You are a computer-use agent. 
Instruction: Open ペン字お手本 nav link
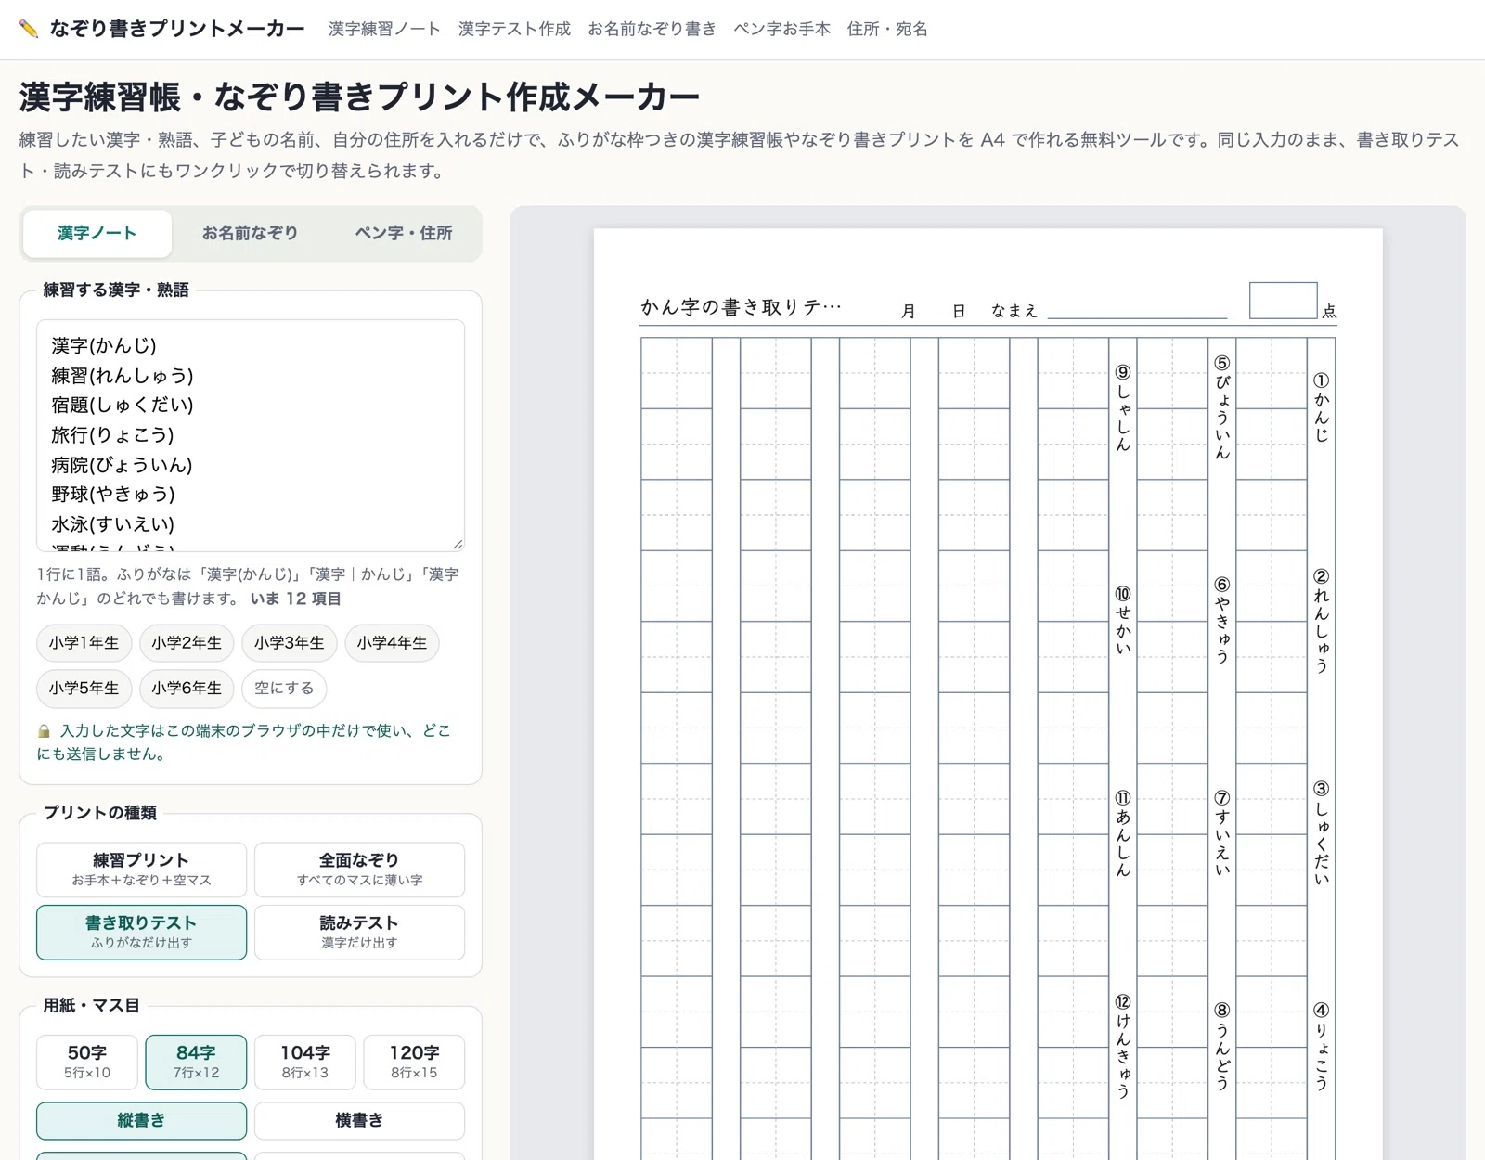click(781, 29)
